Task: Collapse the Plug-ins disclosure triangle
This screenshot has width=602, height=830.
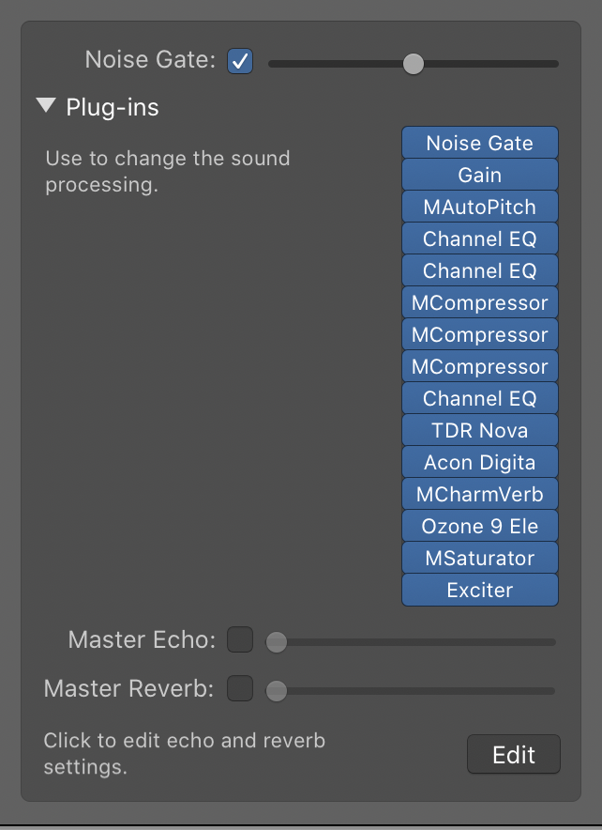Action: tap(47, 106)
